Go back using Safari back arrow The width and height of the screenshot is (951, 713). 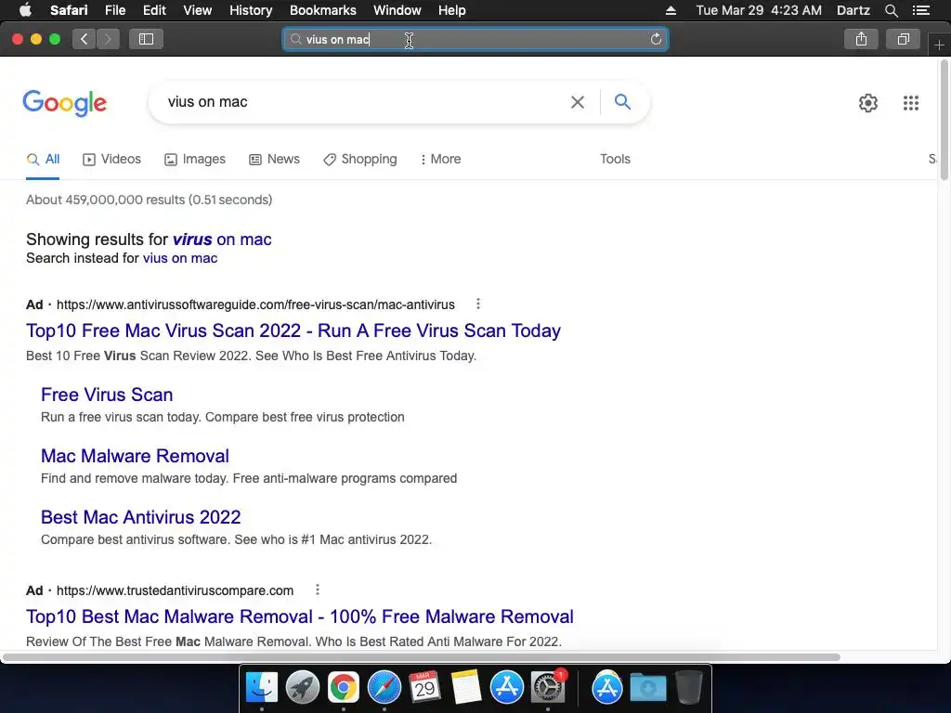[x=85, y=39]
